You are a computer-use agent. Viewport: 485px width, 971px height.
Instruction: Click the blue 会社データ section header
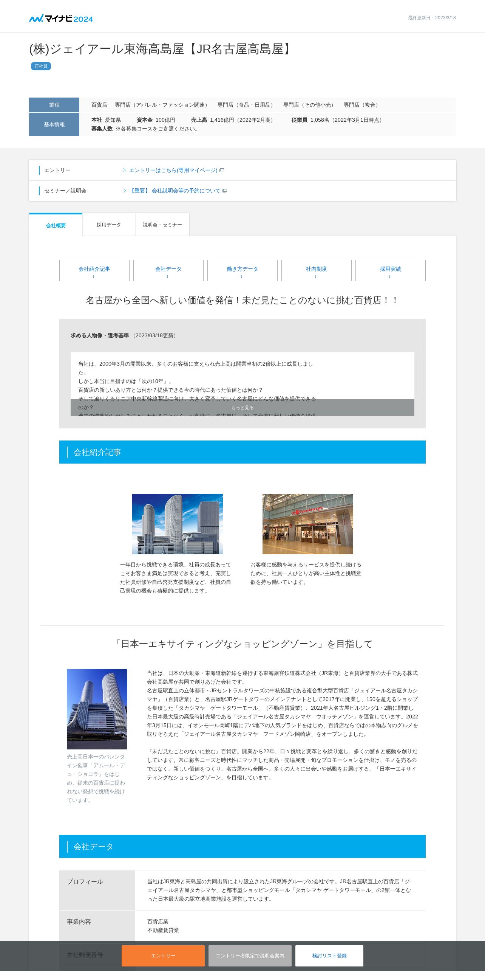coord(242,847)
